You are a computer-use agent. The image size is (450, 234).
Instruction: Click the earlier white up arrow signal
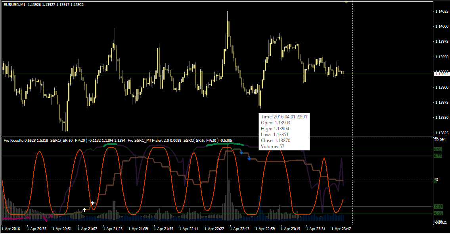84,210
